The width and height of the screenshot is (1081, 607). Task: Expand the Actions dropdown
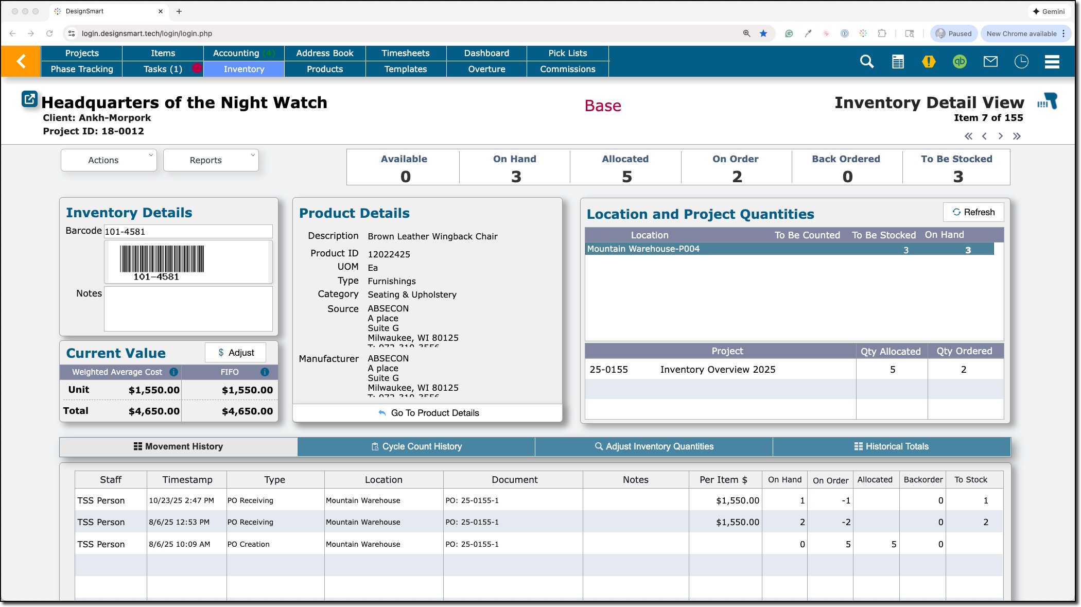pos(109,160)
